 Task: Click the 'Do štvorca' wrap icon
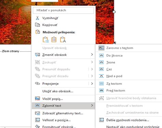click(102, 56)
